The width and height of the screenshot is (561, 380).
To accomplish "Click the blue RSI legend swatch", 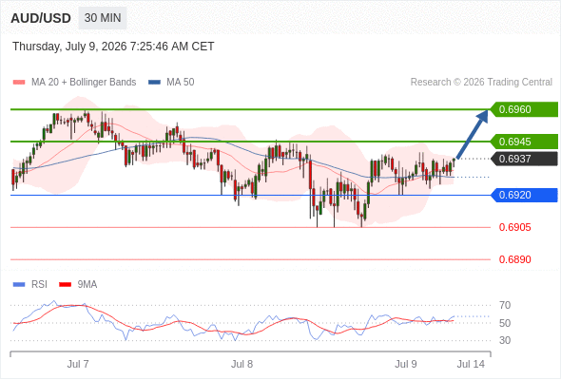I will coord(19,285).
